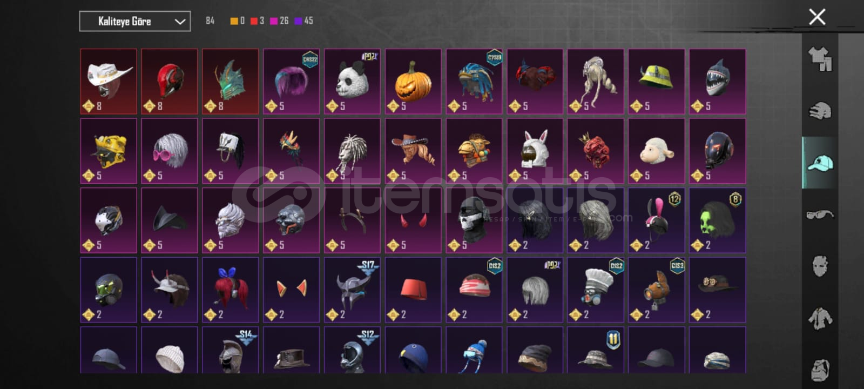Open the face mask category icon
864x389 pixels.
coord(820,266)
